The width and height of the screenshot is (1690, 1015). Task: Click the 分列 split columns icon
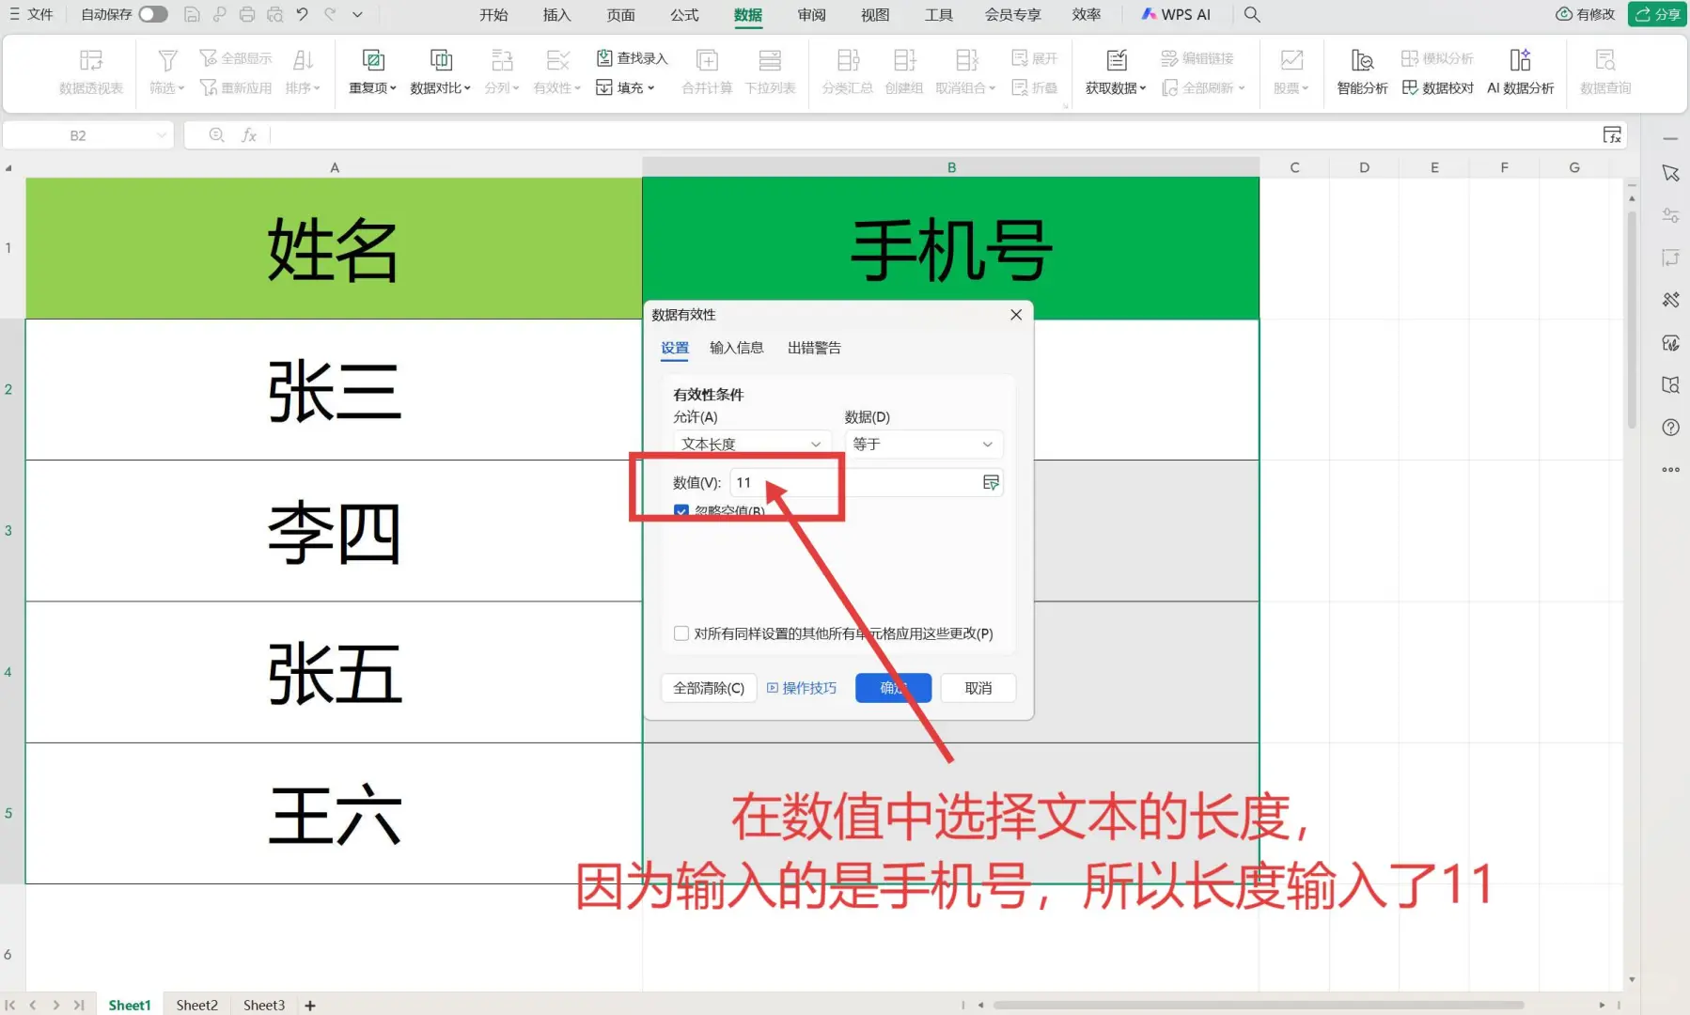click(502, 61)
